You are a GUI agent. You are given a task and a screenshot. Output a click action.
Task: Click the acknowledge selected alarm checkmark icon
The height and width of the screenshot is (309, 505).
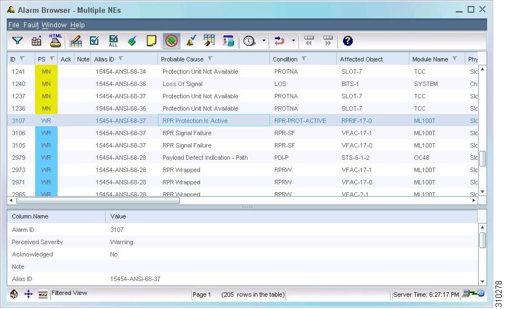tap(94, 41)
